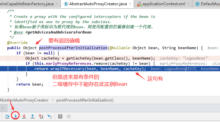Click the Step Over debugger icon
This screenshot has width=220, height=122.
[7, 116]
